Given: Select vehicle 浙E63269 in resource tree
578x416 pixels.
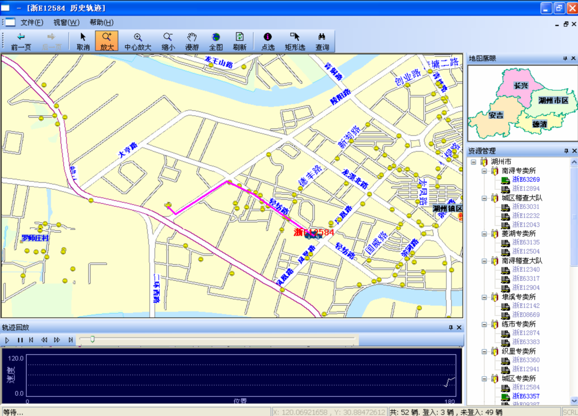Looking at the screenshot, I should tap(526, 180).
